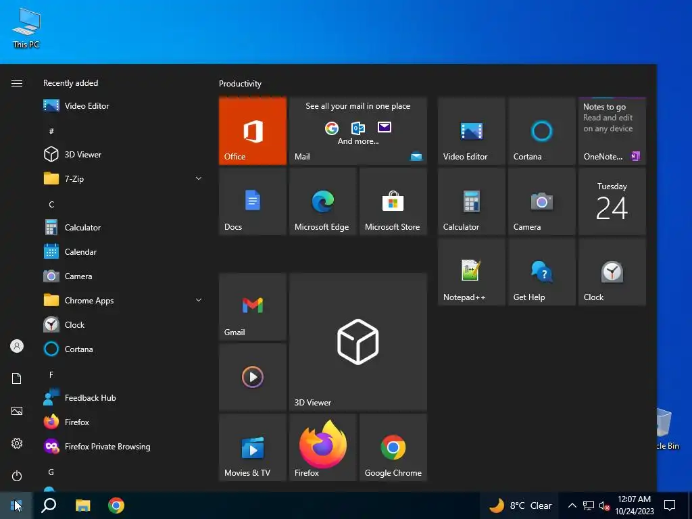
Task: Open Settings gear in Start sidebar
Action: (x=17, y=443)
